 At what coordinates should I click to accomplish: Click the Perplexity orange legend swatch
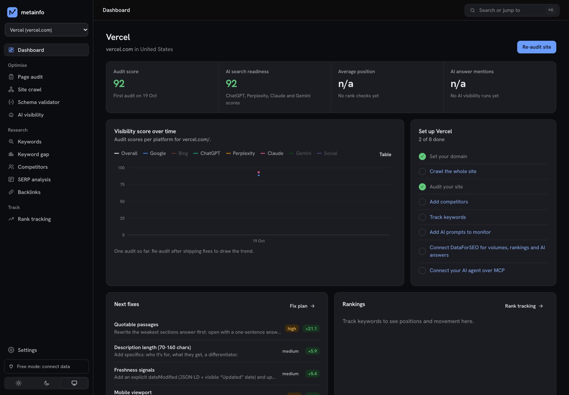coord(228,153)
